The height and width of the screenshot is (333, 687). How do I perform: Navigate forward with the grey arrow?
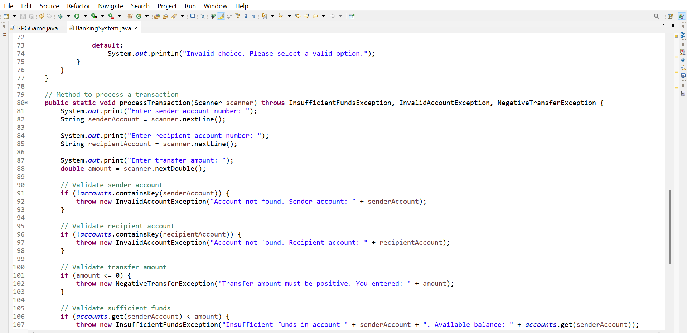coord(332,16)
